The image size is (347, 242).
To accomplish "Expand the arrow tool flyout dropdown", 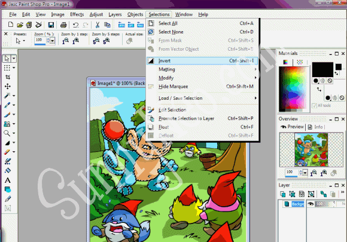I will (x=14, y=59).
